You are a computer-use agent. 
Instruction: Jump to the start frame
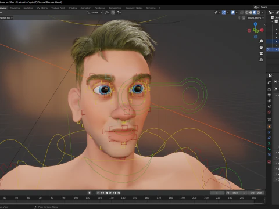click(x=98, y=193)
